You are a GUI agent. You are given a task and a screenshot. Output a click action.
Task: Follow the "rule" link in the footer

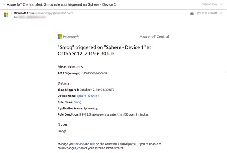(92, 144)
